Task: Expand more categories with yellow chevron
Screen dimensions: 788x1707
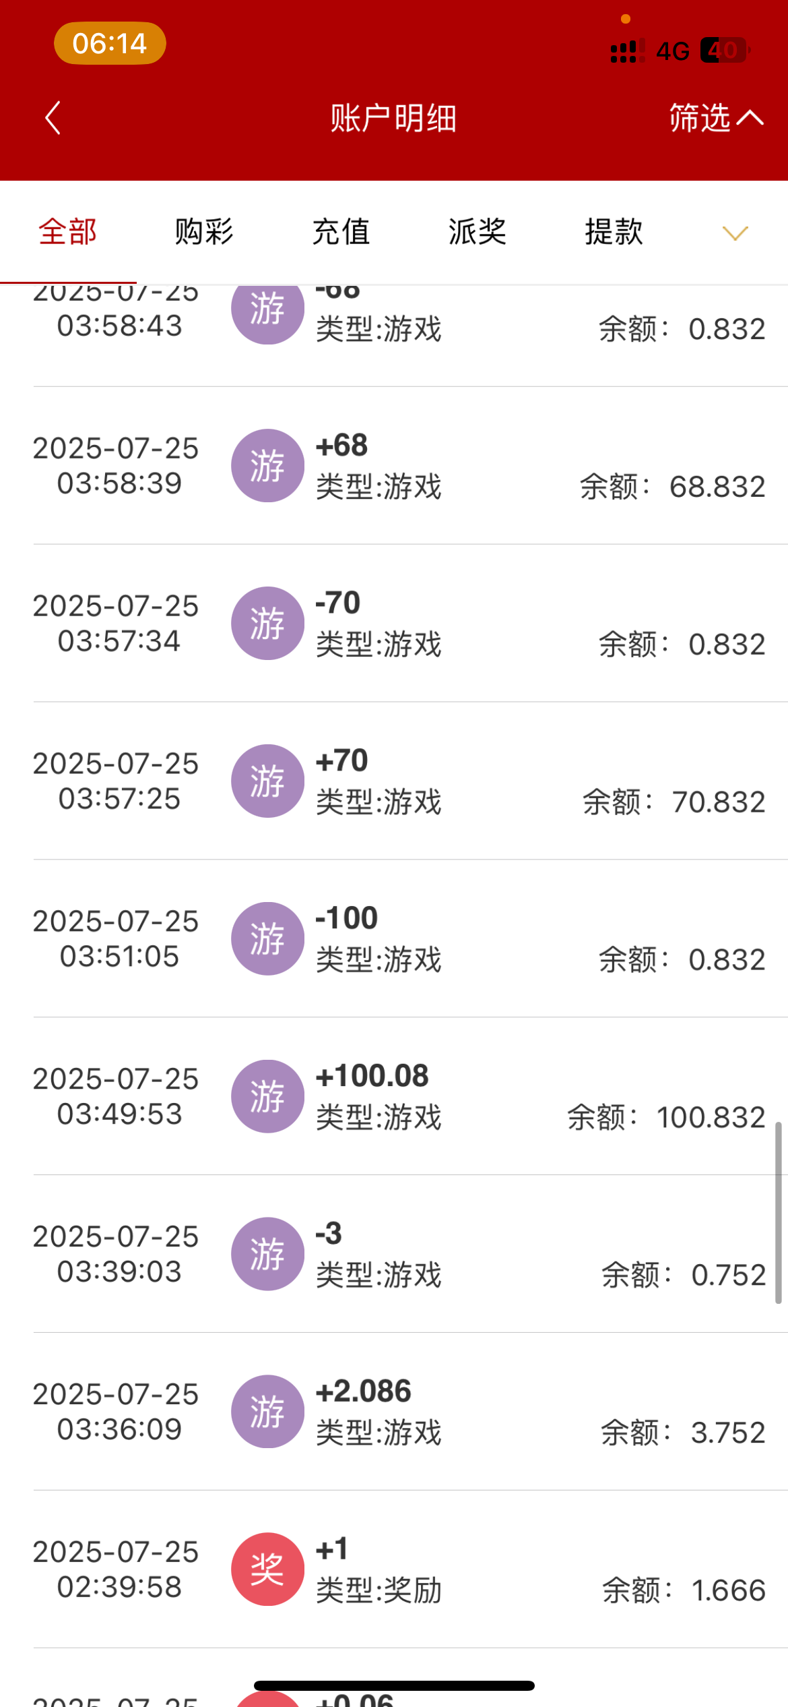Action: [x=735, y=233]
